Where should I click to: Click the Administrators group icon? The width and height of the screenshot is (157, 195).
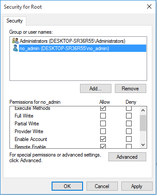click(x=15, y=41)
